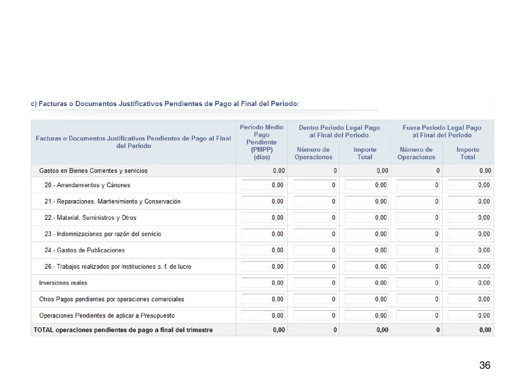Click Fuera Importe Total field for Indemnizaciones row
This screenshot has width=522, height=391.
pyautogui.click(x=469, y=234)
